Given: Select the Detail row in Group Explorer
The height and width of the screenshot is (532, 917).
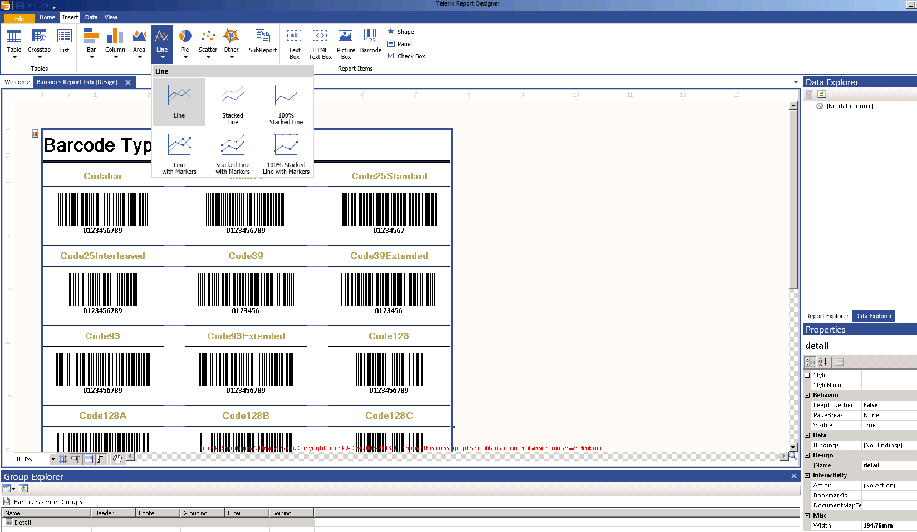Looking at the screenshot, I should point(158,523).
